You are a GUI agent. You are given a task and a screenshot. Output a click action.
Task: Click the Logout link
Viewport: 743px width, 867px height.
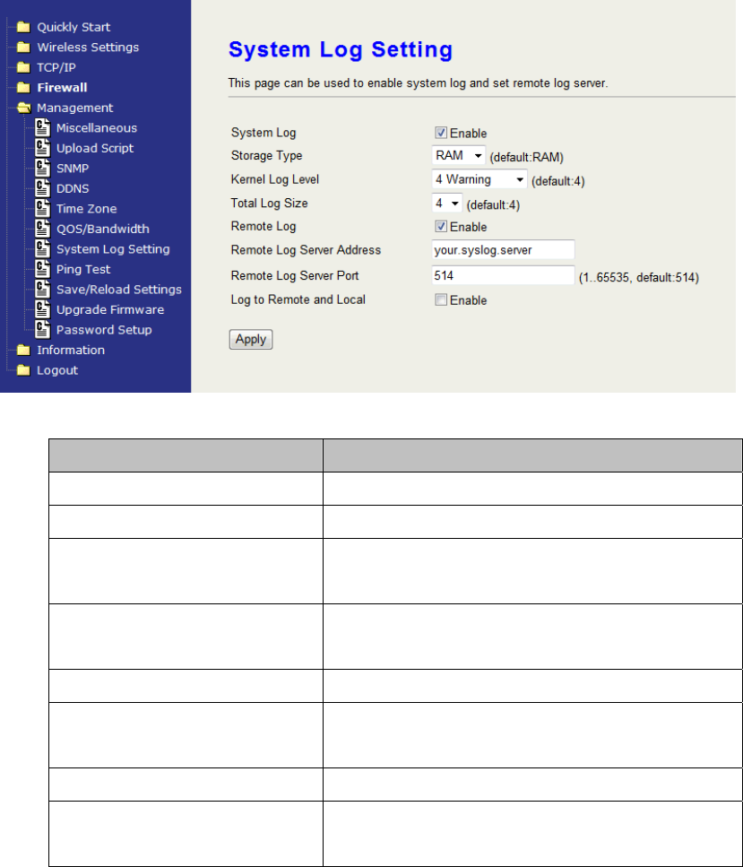(x=57, y=370)
